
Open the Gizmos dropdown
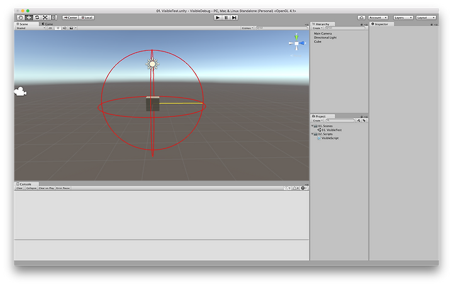tap(248, 28)
